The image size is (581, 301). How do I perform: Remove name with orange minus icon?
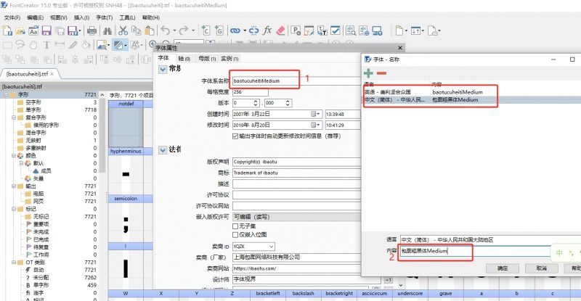pos(382,73)
